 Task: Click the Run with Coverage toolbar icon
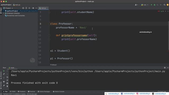click(158, 5)
